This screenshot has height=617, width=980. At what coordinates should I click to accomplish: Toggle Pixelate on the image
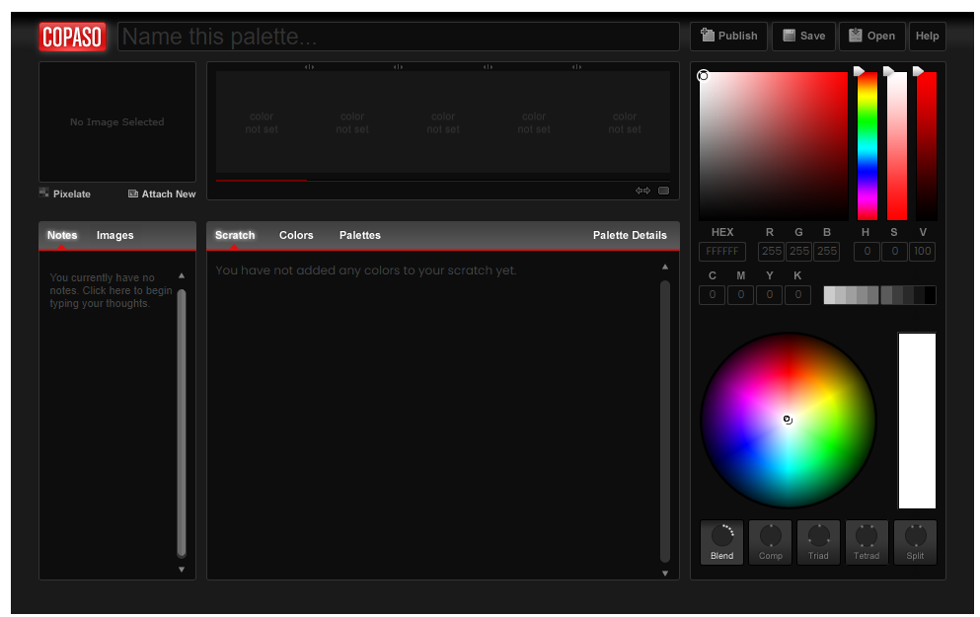65,193
